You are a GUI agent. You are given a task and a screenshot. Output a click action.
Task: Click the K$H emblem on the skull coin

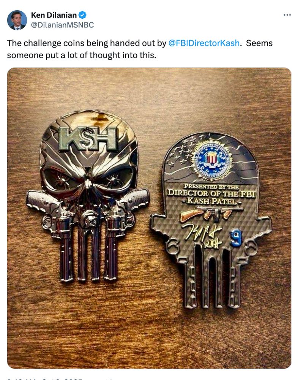tap(88, 139)
